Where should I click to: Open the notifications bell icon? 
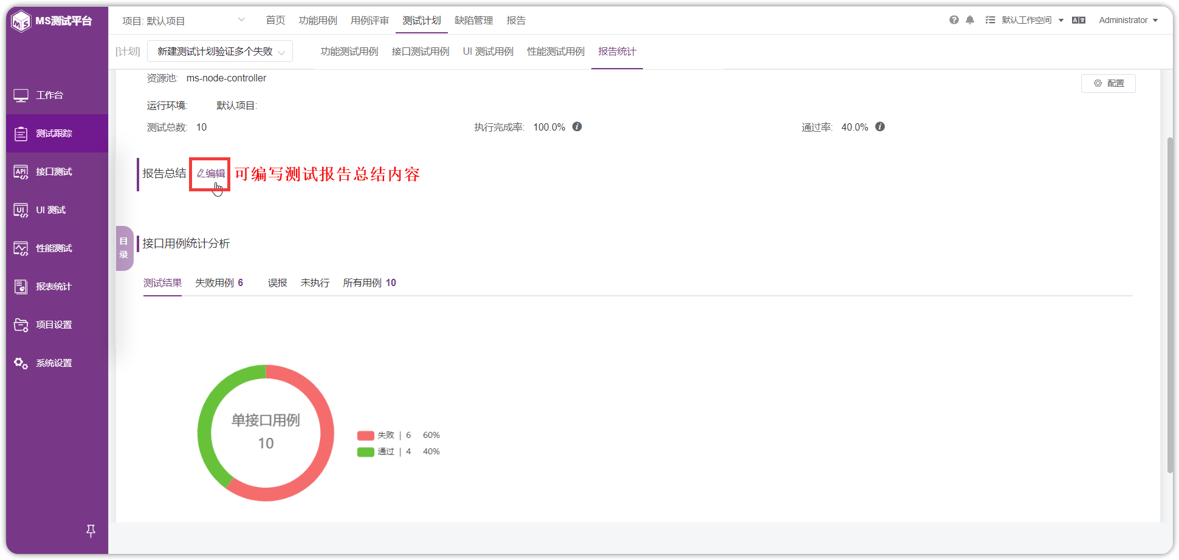970,20
